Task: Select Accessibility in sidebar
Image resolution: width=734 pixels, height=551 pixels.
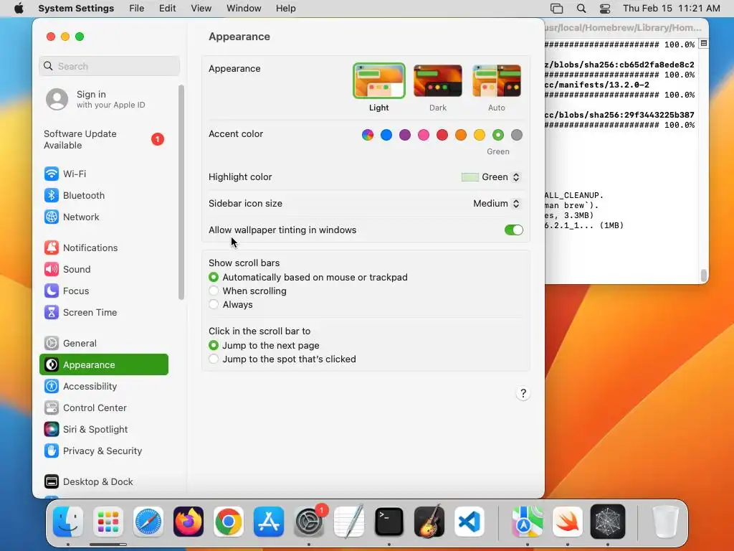Action: tap(104, 387)
